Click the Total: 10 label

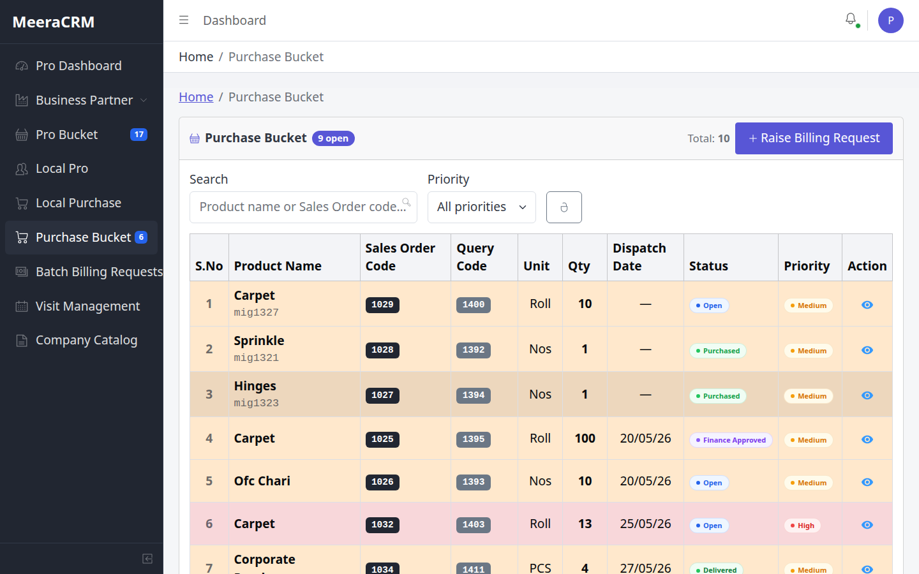(x=708, y=138)
